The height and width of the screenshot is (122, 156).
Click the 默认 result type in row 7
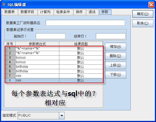tap(81, 76)
